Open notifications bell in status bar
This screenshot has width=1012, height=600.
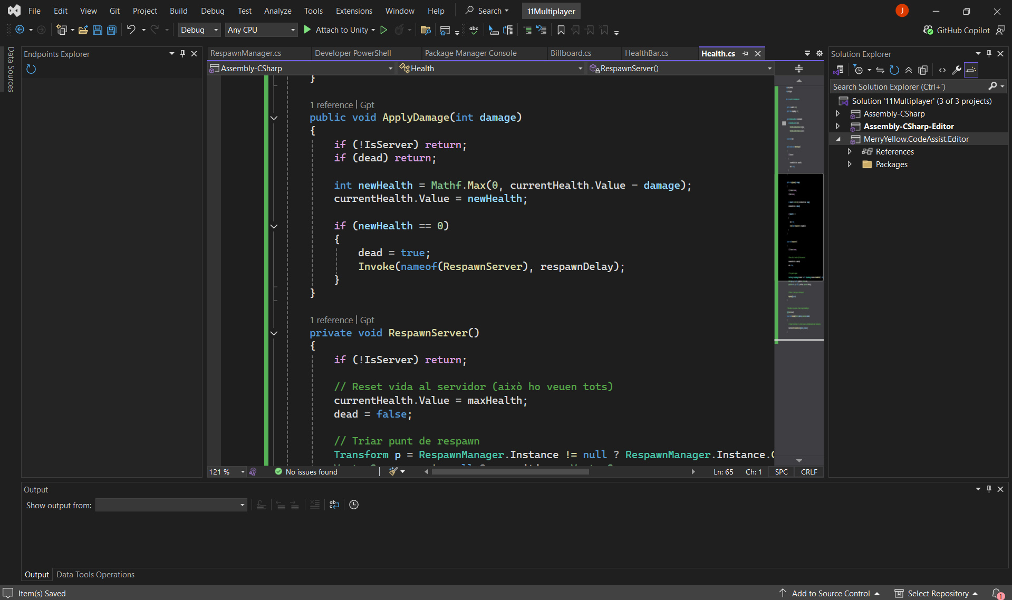tap(996, 593)
